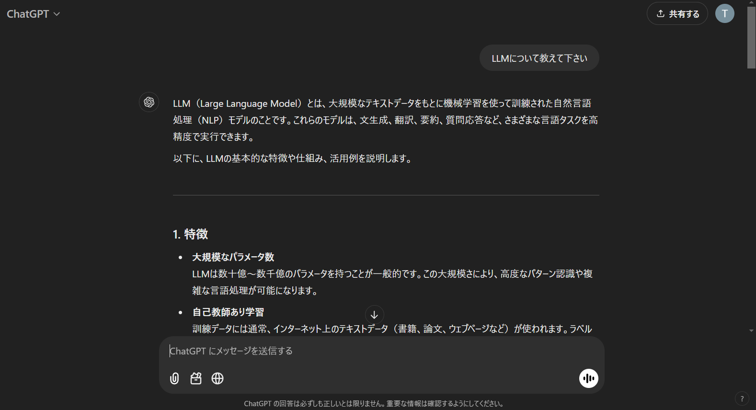Focus the ChatGPT message input field
The width and height of the screenshot is (756, 410).
[381, 351]
